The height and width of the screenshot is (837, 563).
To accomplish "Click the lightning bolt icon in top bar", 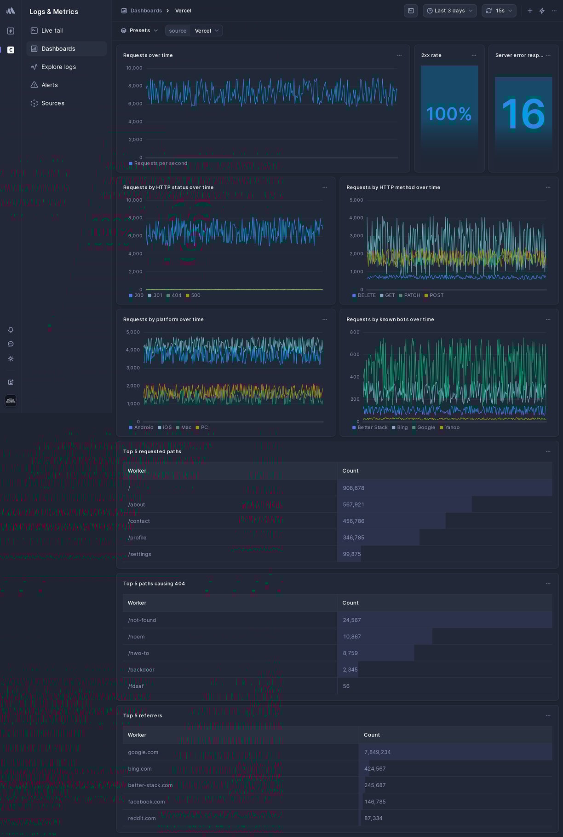I will (542, 11).
